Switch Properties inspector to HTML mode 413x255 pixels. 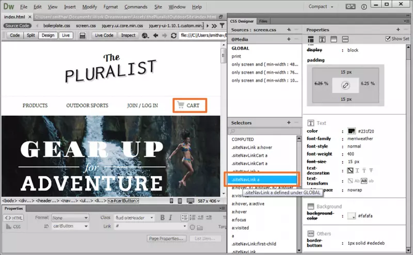[x=14, y=218]
